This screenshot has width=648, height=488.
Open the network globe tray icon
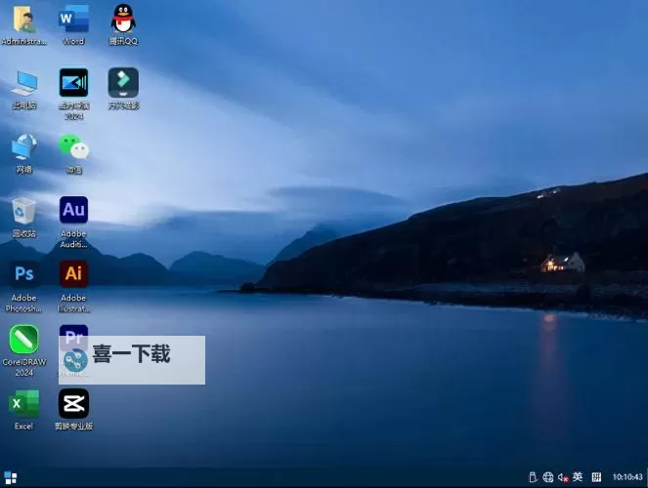[x=548, y=477]
